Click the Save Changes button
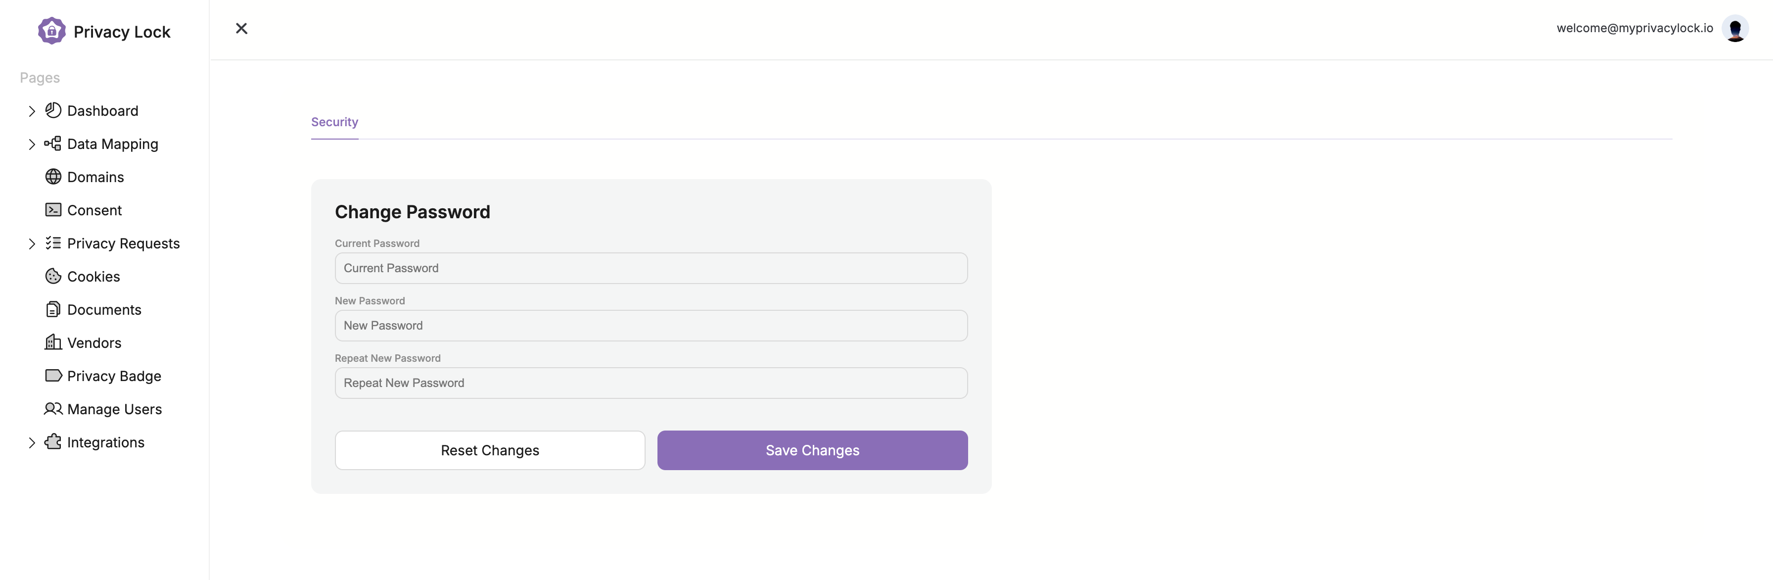Viewport: 1773px width, 580px height. [812, 450]
